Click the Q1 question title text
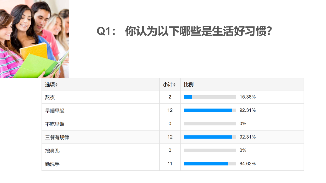This screenshot has height=183, width=326. 184,32
